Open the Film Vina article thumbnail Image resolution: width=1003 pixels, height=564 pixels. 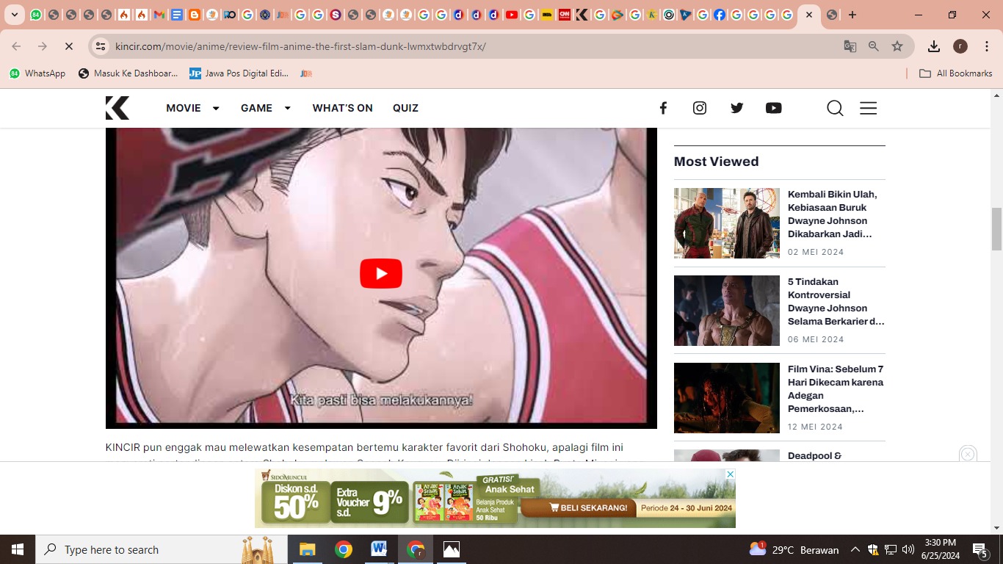tap(727, 398)
